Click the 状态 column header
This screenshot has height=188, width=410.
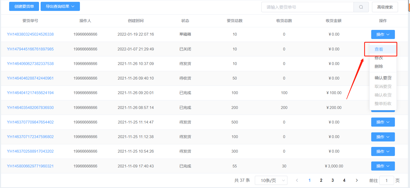(x=185, y=21)
